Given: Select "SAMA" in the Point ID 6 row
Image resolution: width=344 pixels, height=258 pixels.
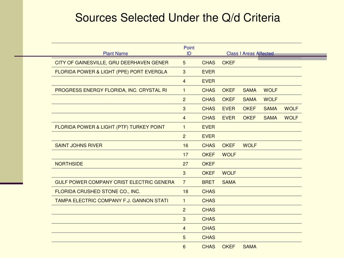Looking at the screenshot, I should (x=250, y=247).
